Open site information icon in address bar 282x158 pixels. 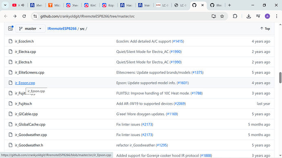pyautogui.click(x=35, y=16)
